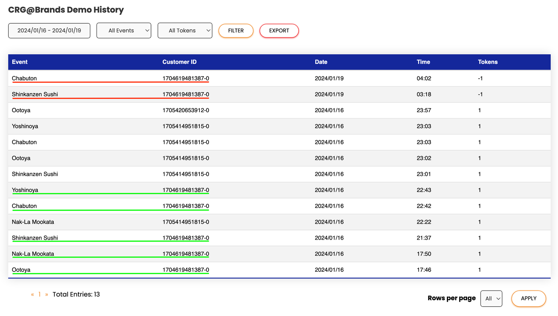
Task: Expand the All Tokens dropdown
Action: [x=185, y=31]
